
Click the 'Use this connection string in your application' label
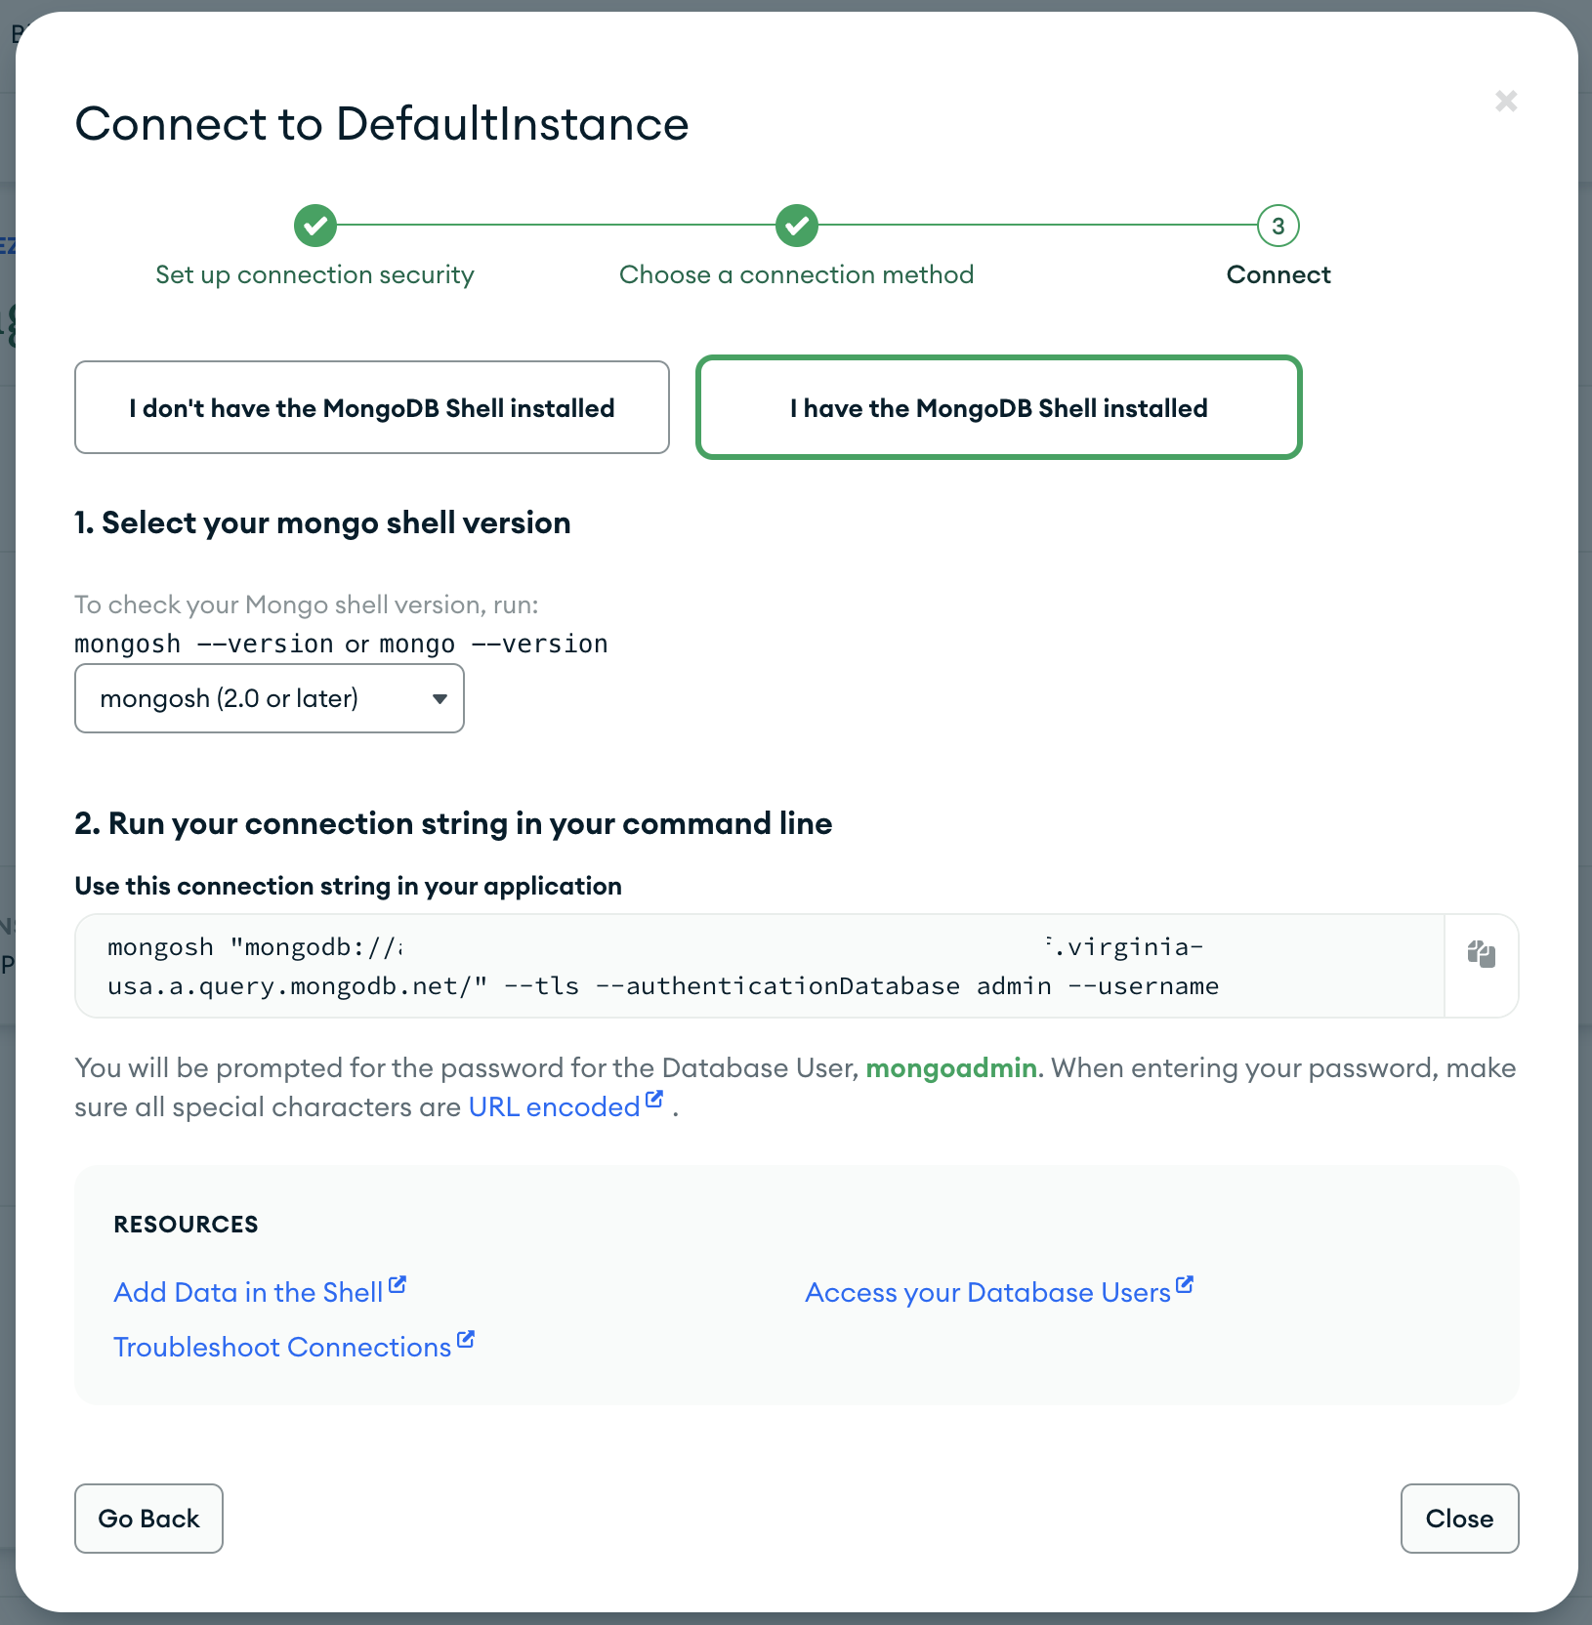[349, 886]
